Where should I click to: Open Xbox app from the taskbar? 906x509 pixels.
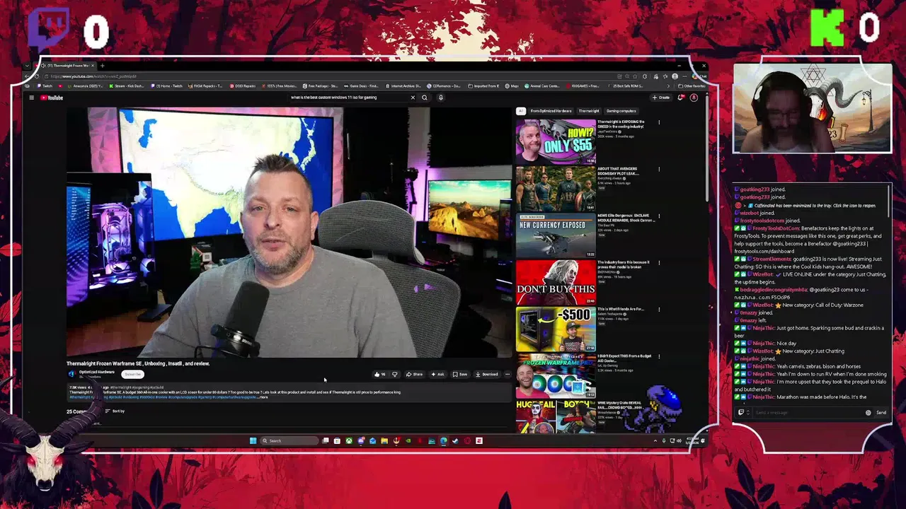pos(349,440)
